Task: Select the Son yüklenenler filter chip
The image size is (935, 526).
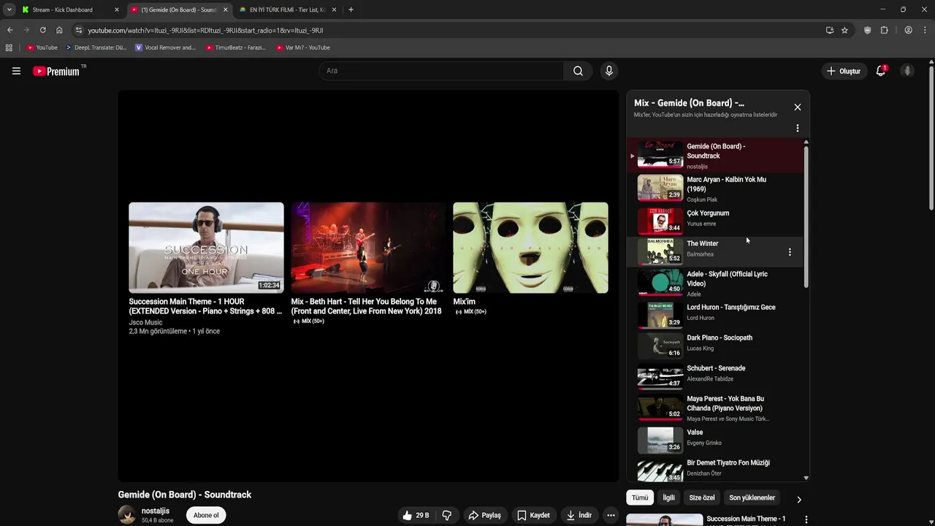Action: coord(752,498)
